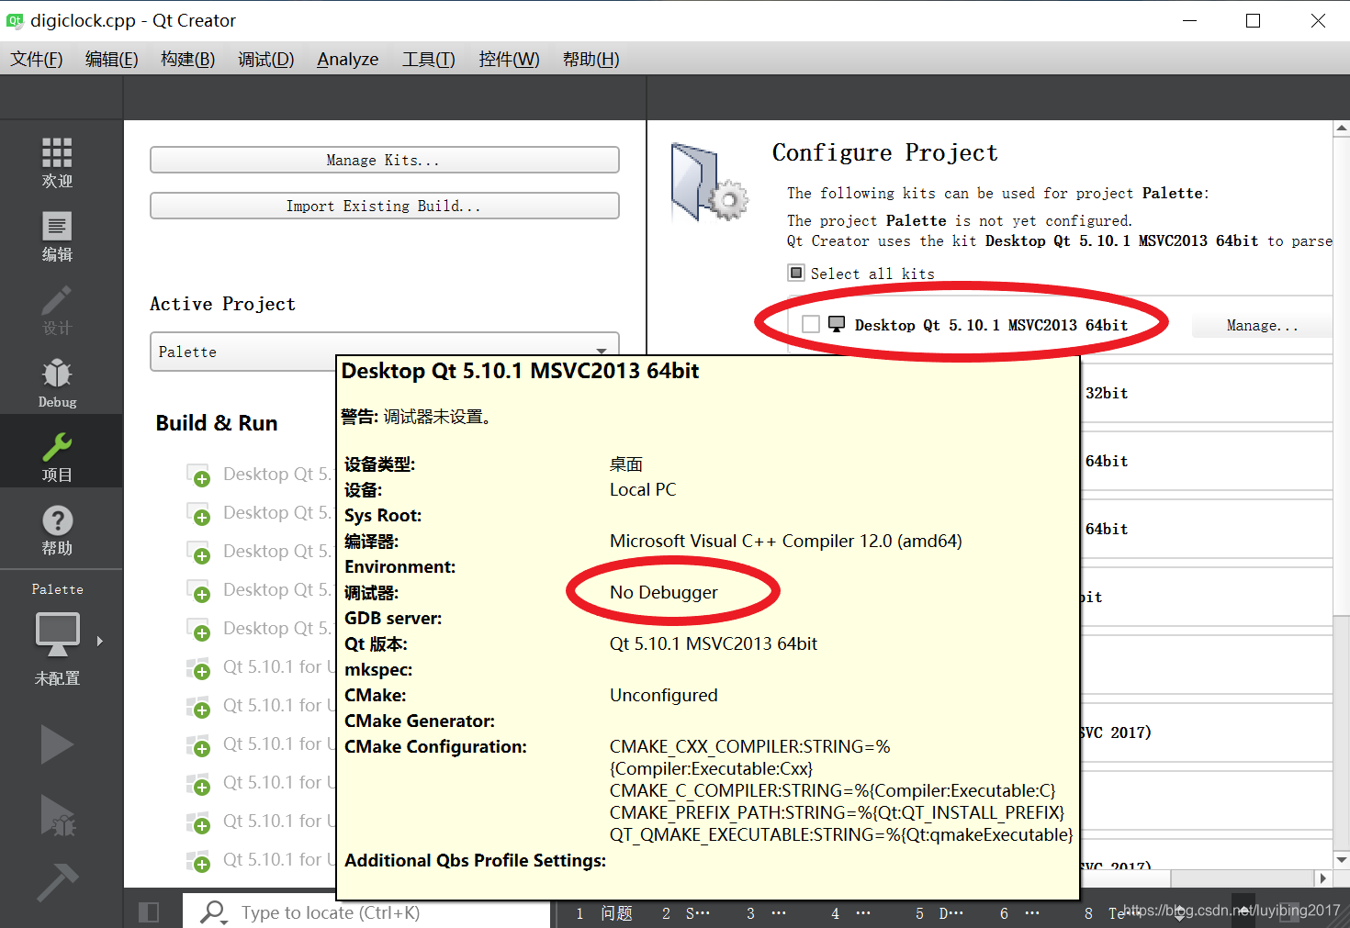Click the No Debugger value in tooltip

[664, 592]
